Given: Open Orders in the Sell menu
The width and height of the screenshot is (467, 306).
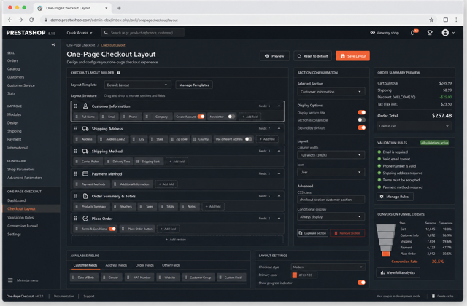Looking at the screenshot, I should [13, 60].
